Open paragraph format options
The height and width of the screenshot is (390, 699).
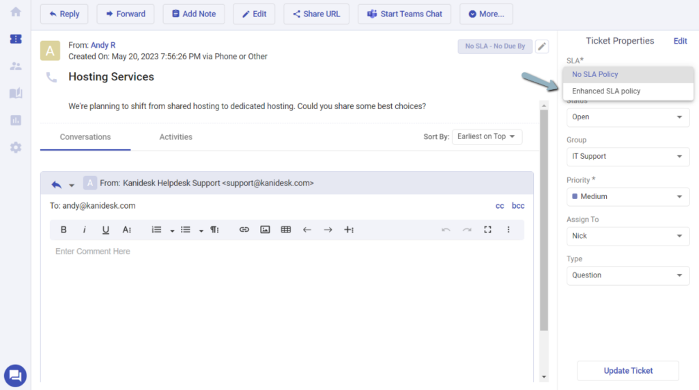pyautogui.click(x=214, y=230)
